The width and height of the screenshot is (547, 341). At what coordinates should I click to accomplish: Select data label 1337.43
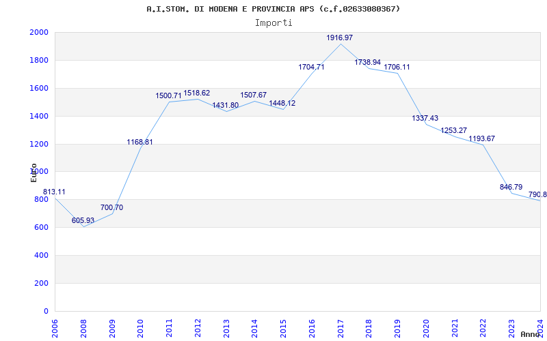coord(425,118)
